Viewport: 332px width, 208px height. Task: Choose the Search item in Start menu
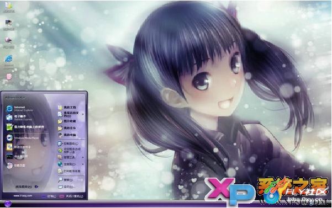pos(66,180)
